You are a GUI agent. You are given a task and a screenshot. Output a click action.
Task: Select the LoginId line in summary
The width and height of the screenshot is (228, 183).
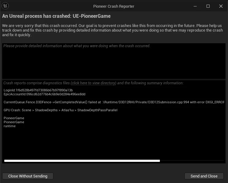pos(38,90)
